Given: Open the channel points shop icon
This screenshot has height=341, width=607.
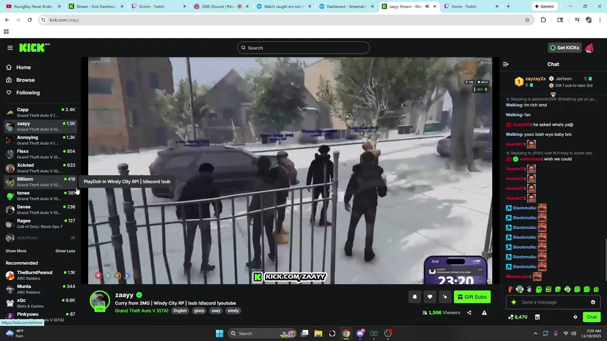Looking at the screenshot, I should [537, 317].
